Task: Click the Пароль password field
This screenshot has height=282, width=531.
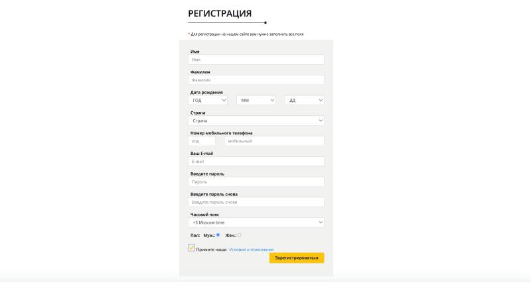Action: point(257,181)
